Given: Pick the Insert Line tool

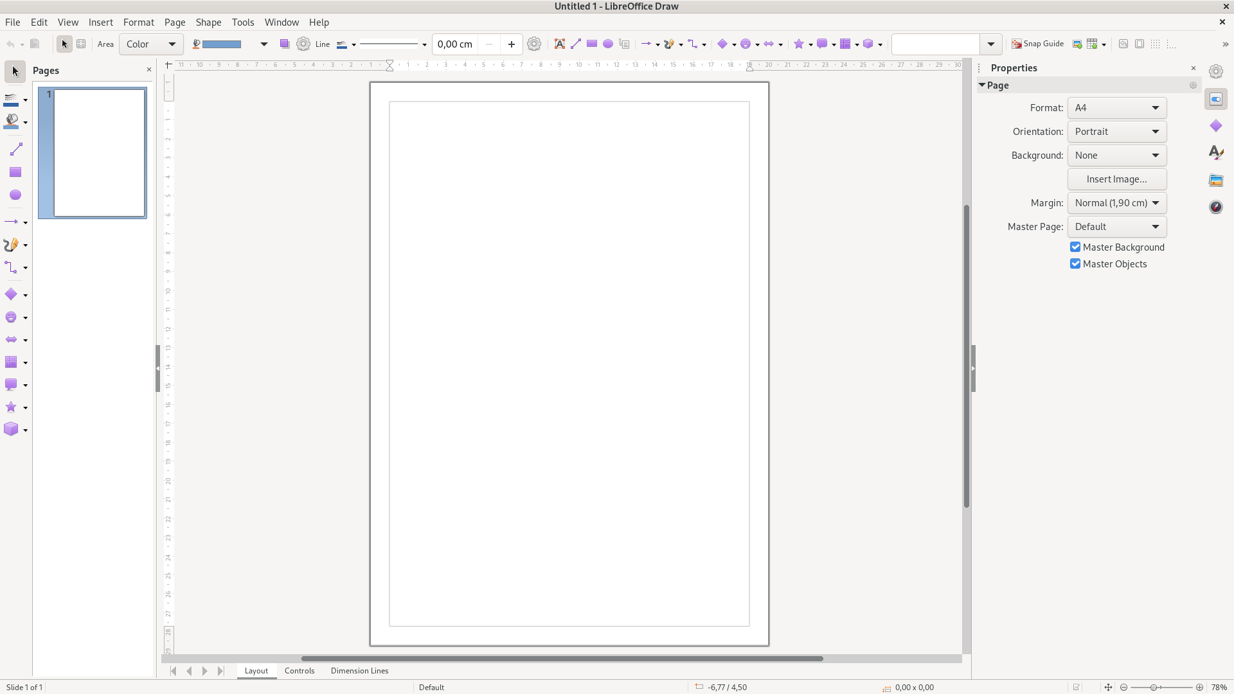Looking at the screenshot, I should point(15,149).
